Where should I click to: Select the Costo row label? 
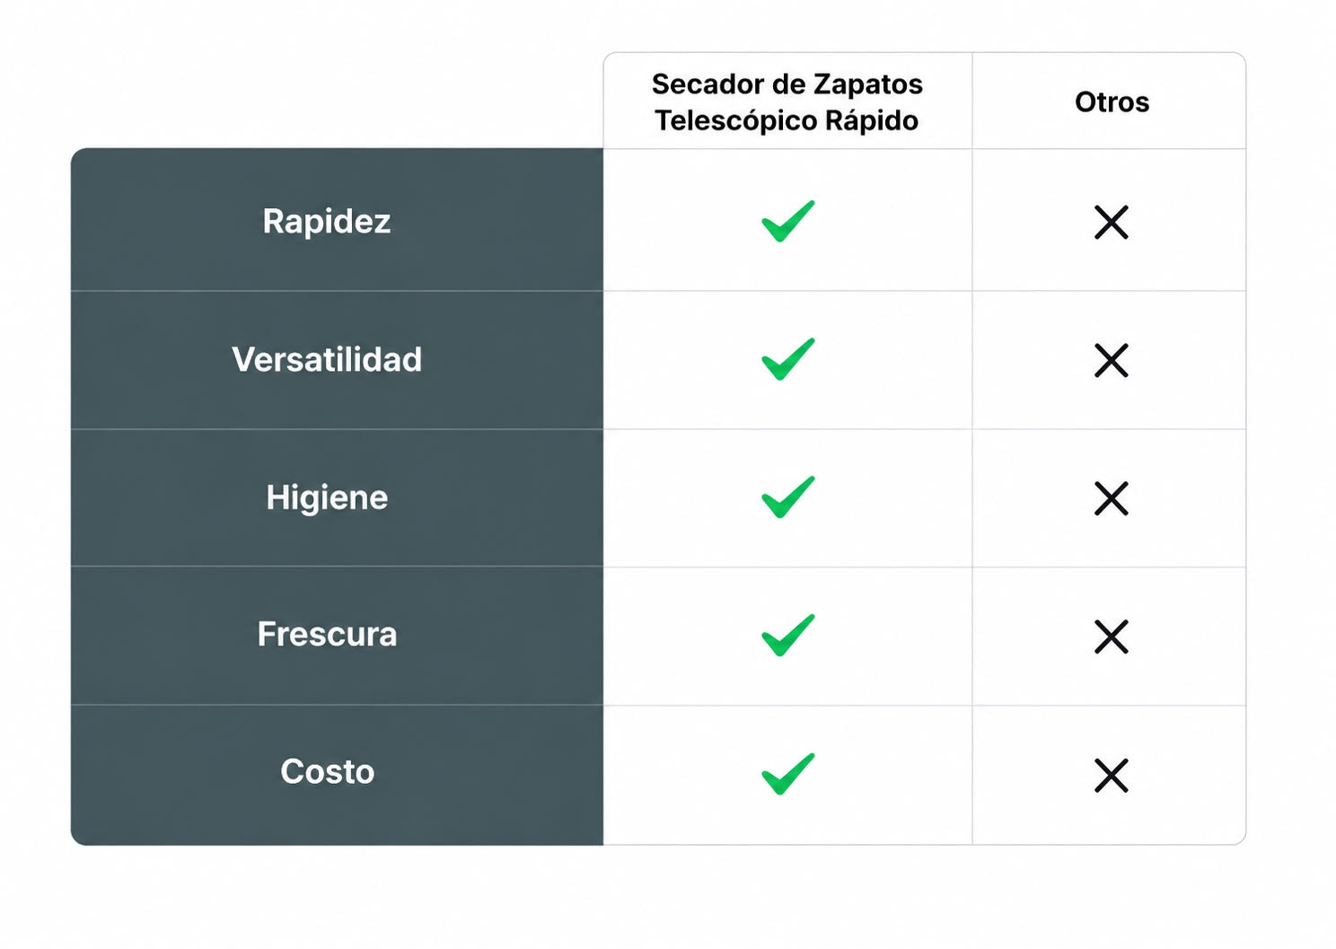click(327, 771)
